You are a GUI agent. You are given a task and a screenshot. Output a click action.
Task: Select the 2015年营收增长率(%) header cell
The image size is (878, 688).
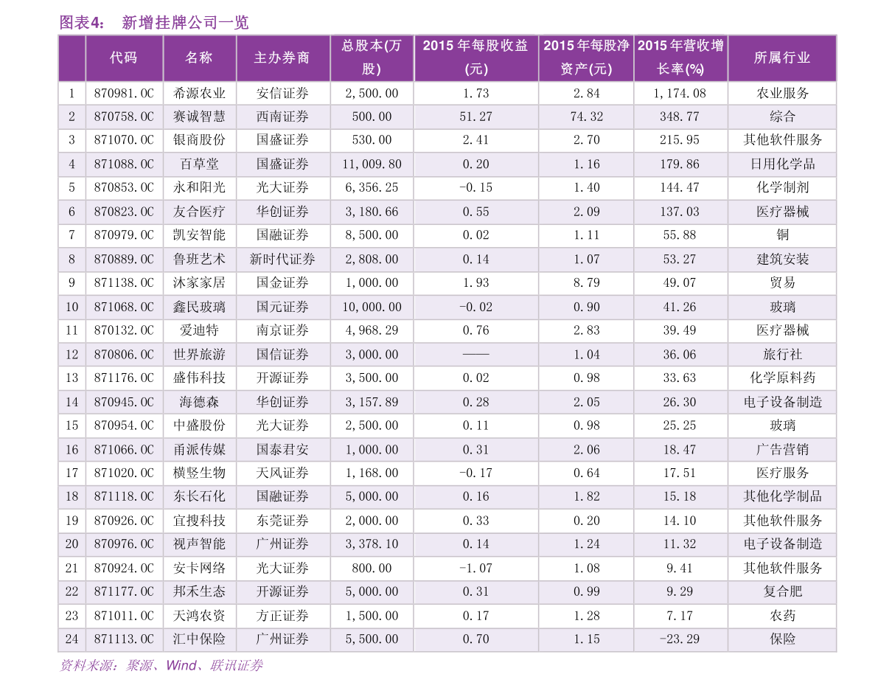(680, 58)
